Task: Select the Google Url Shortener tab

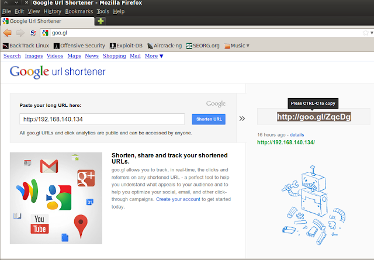Action: pos(48,21)
